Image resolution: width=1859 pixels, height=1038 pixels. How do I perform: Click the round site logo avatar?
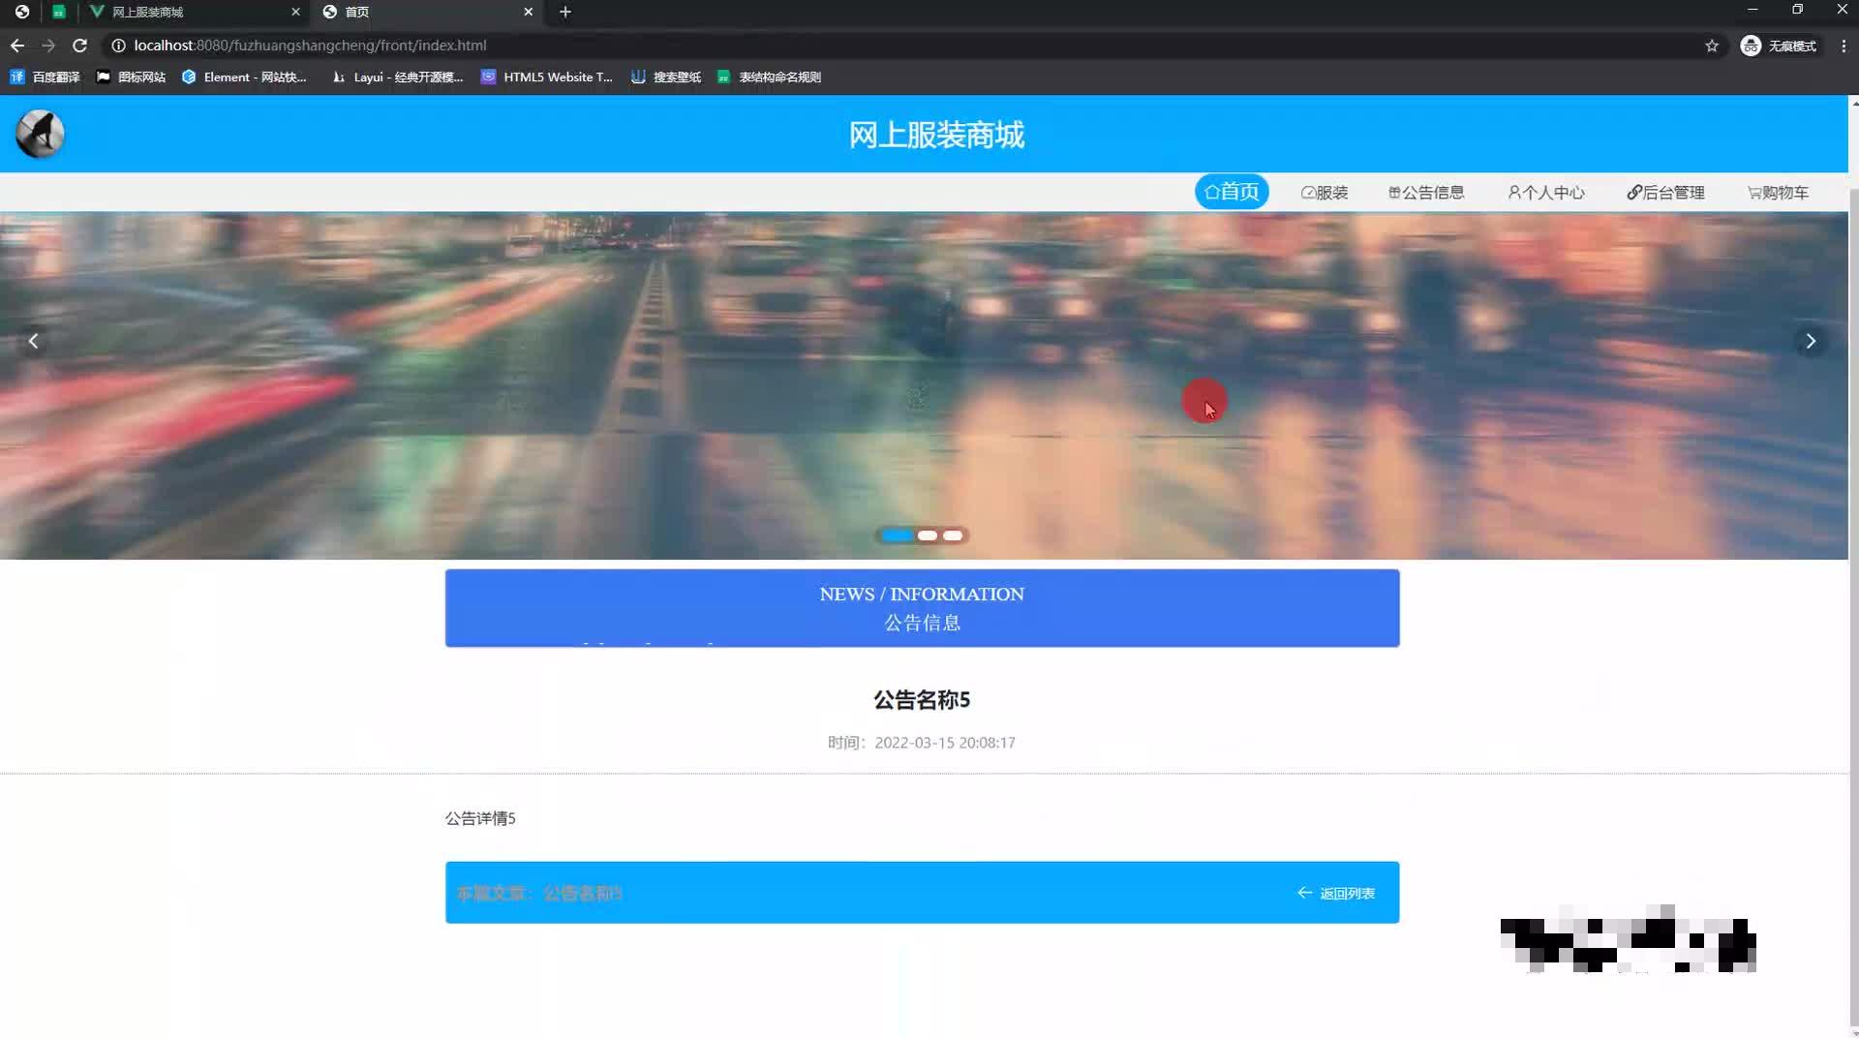click(x=40, y=134)
